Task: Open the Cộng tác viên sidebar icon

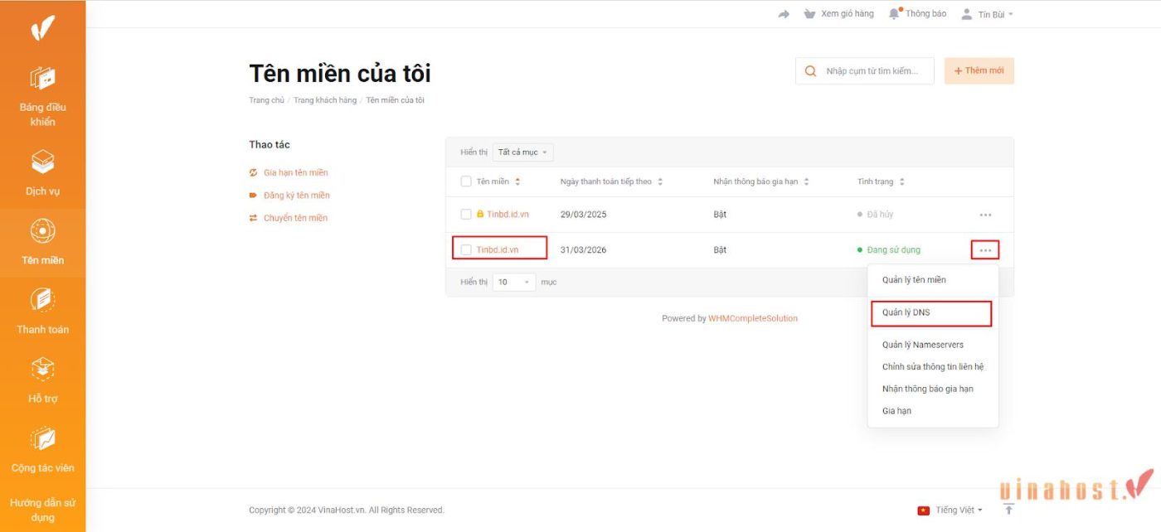Action: [x=42, y=439]
